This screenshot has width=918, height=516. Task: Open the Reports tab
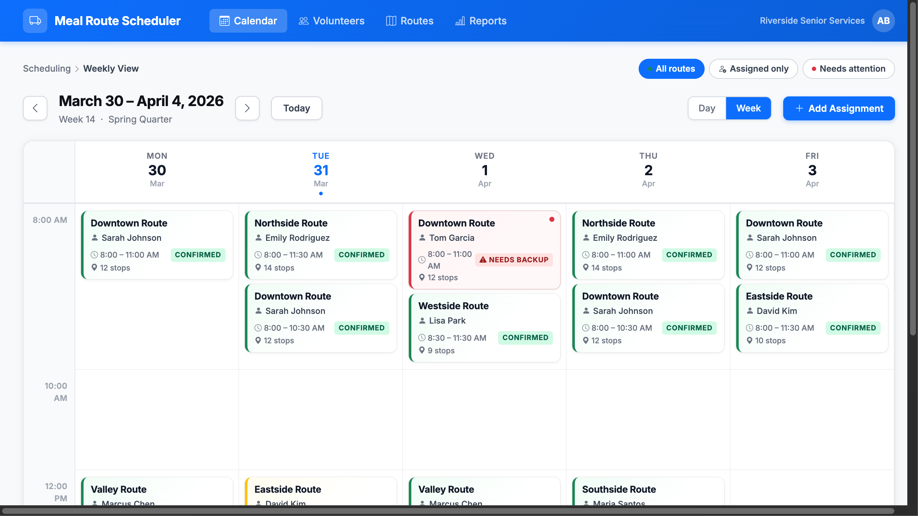tap(481, 21)
